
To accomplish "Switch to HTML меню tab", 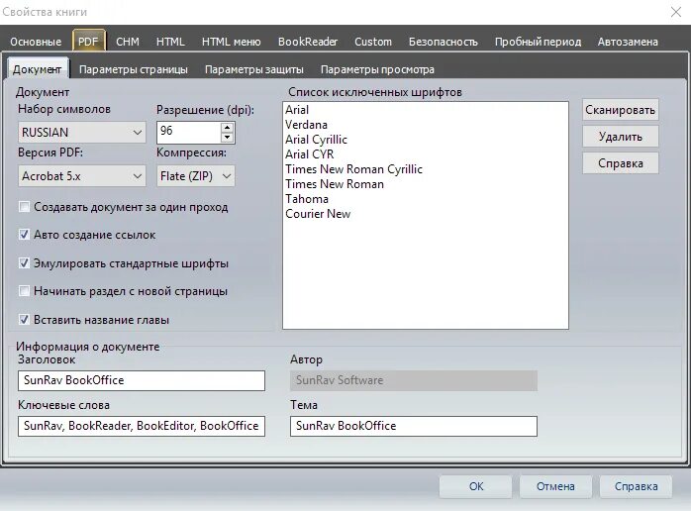I will pos(231,42).
